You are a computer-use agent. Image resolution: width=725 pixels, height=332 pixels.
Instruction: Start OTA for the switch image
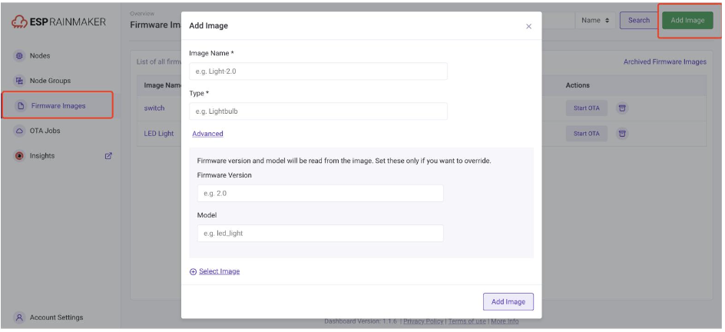pyautogui.click(x=586, y=108)
